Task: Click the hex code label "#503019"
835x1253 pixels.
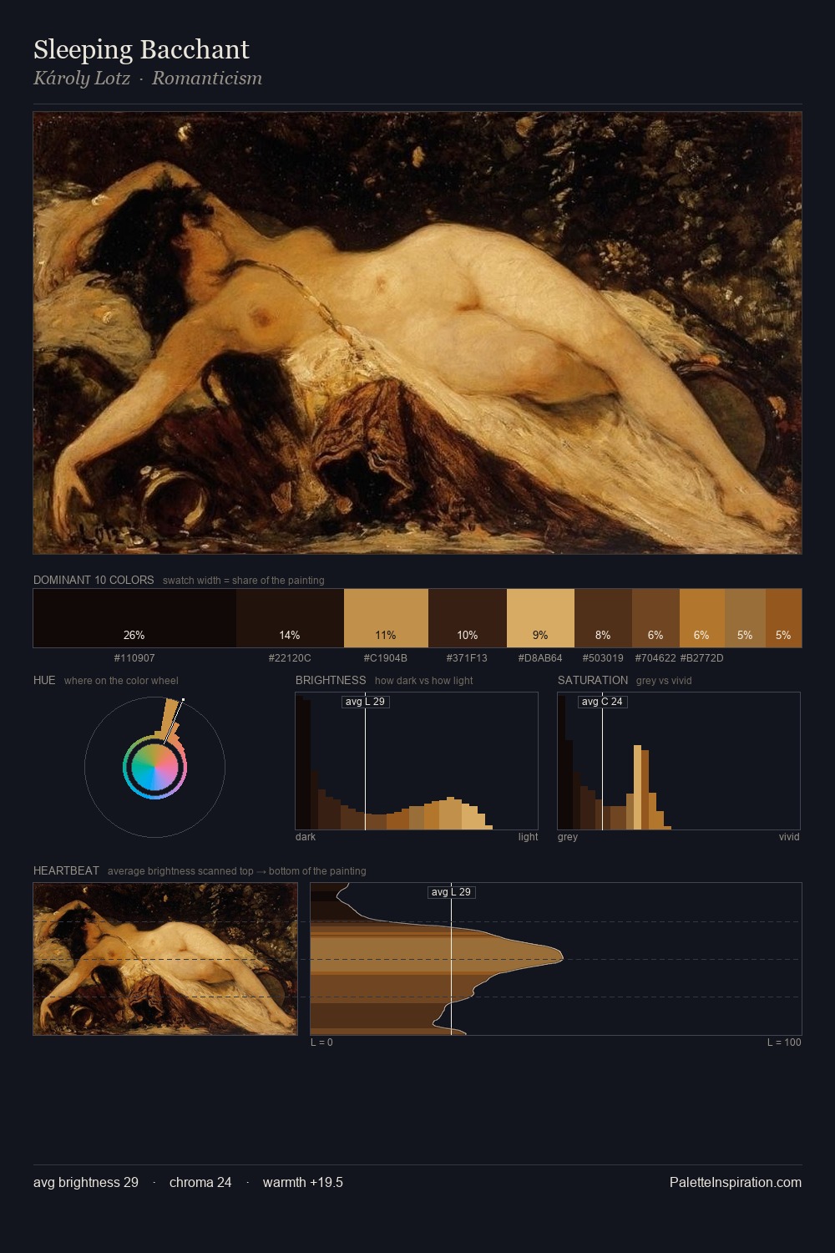Action: pyautogui.click(x=603, y=658)
